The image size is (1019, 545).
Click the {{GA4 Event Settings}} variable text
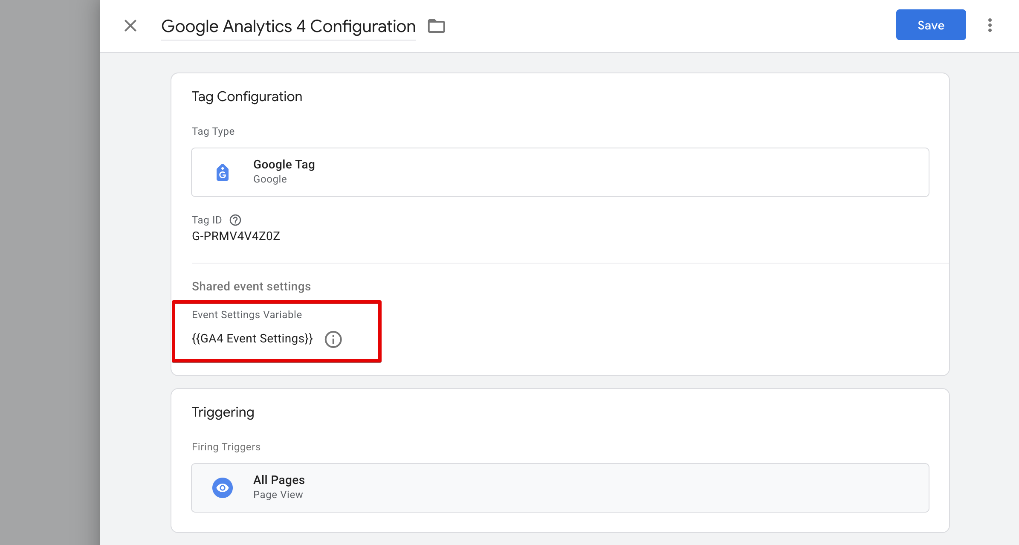coord(252,339)
